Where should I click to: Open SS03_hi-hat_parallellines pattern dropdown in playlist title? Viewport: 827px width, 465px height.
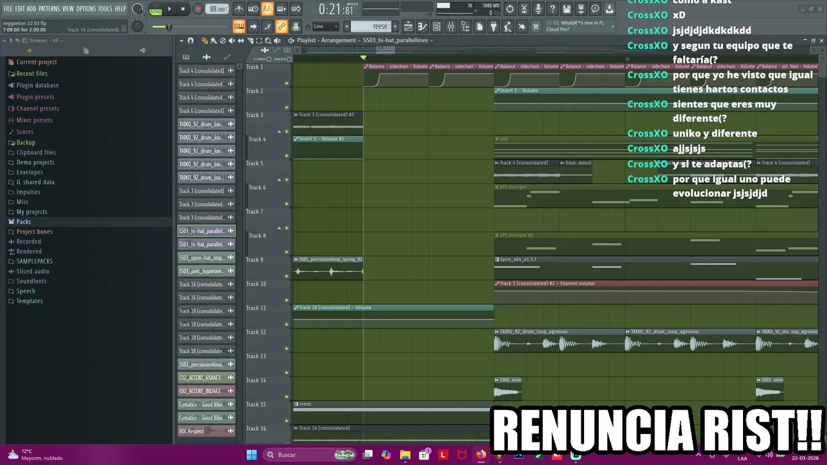tap(398, 40)
